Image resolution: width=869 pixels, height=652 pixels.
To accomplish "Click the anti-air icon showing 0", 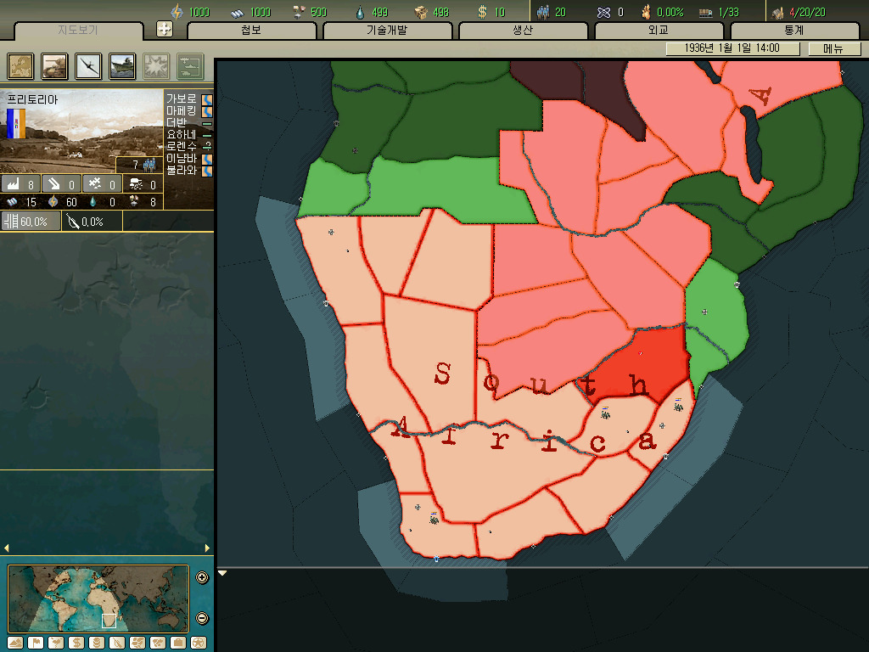I will click(102, 183).
